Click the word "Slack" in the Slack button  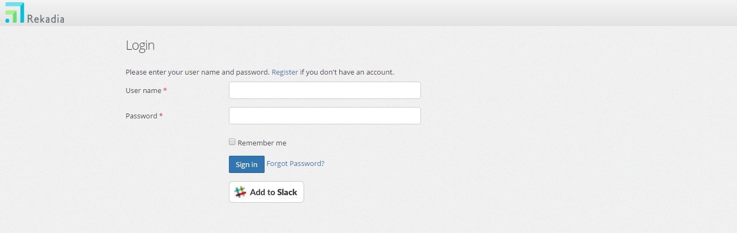click(x=287, y=192)
